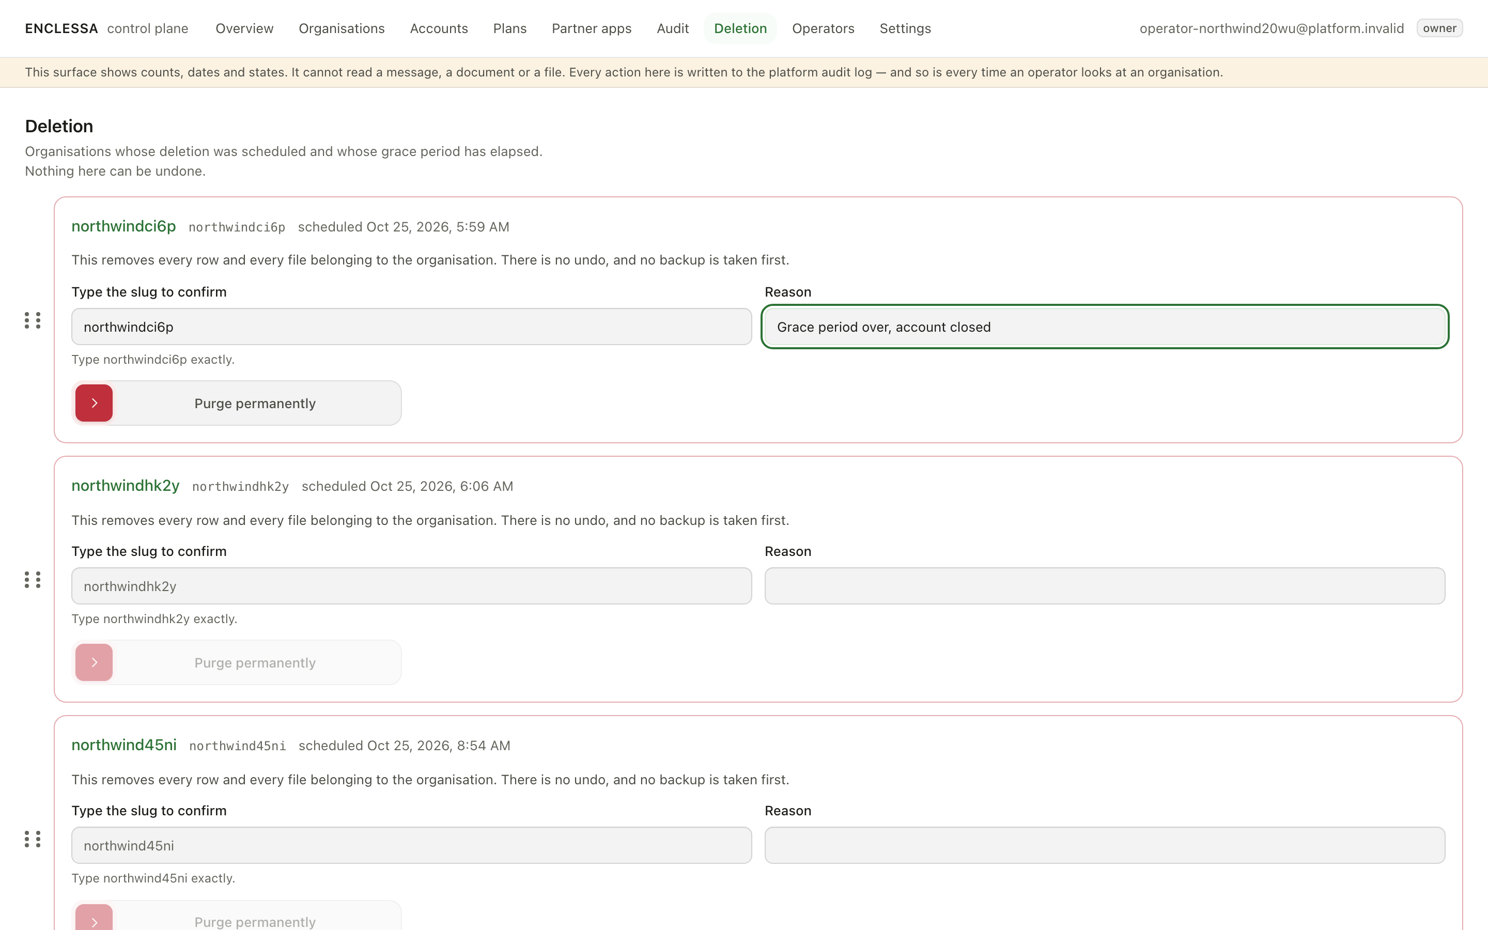The image size is (1488, 930).
Task: Click the drag handle beside the northwind45ni card
Action: 33,839
